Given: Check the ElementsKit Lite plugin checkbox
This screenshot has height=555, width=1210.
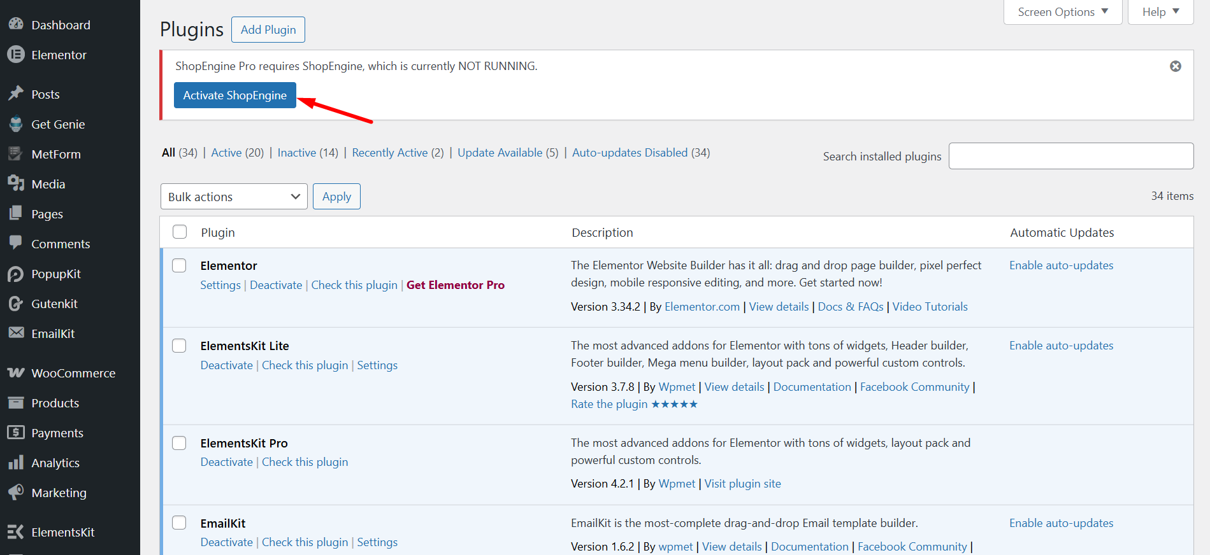Looking at the screenshot, I should point(179,346).
